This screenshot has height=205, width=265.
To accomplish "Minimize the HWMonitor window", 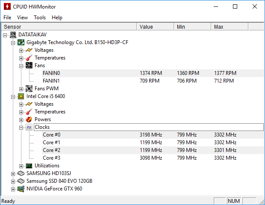I will [x=216, y=6].
